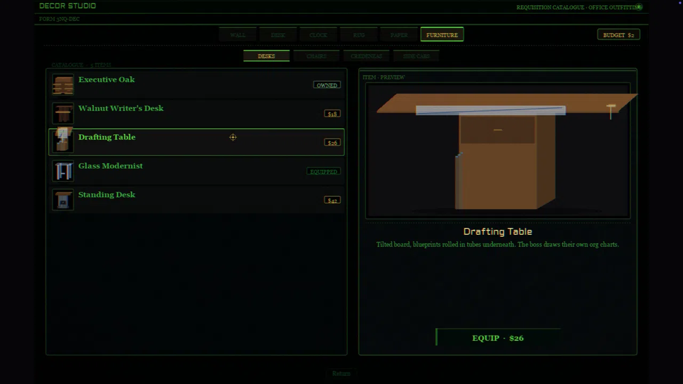Click the Decor Studio title

point(68,6)
